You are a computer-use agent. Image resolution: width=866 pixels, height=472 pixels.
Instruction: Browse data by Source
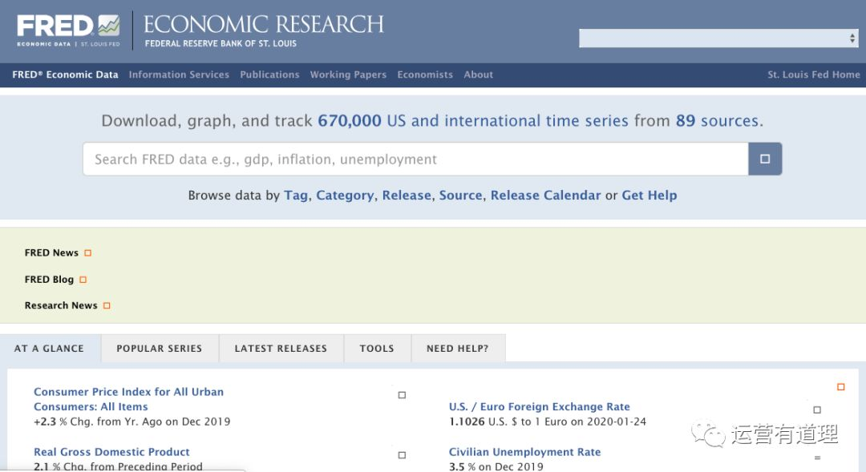[460, 196]
